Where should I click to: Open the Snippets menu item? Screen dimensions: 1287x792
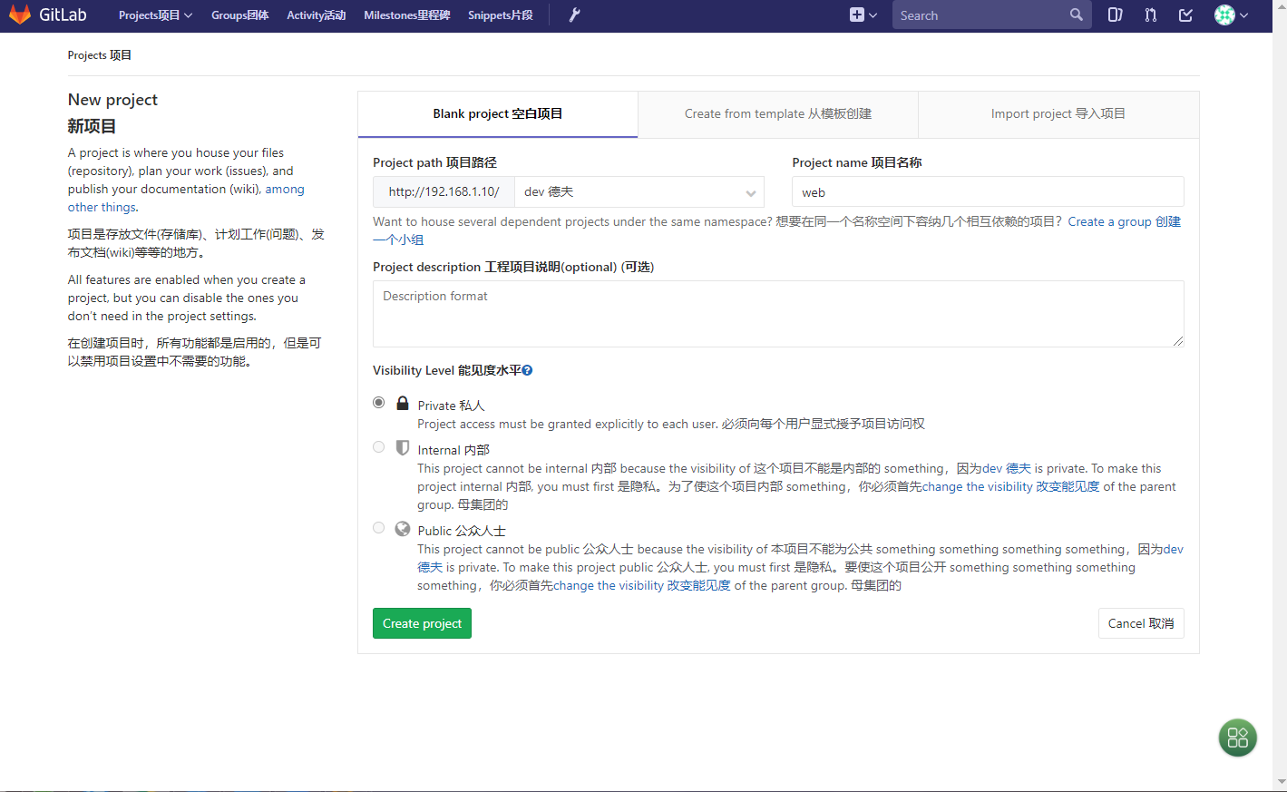point(501,15)
